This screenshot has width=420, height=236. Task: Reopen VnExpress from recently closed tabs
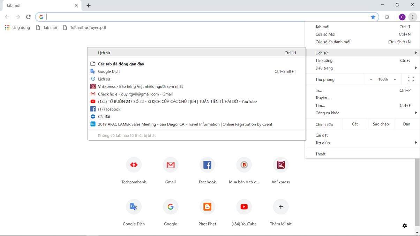pyautogui.click(x=140, y=86)
